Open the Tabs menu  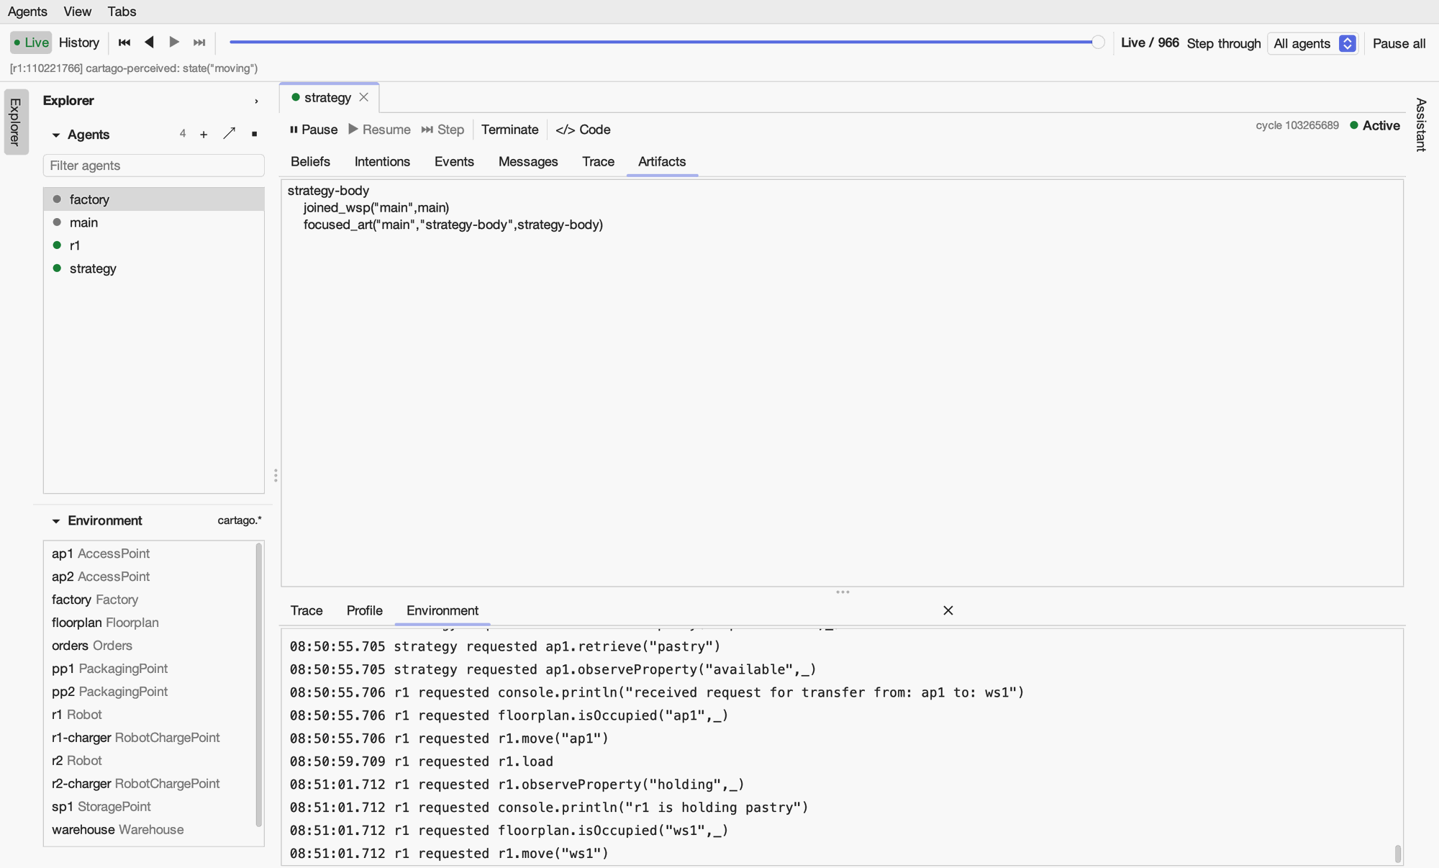(x=122, y=12)
